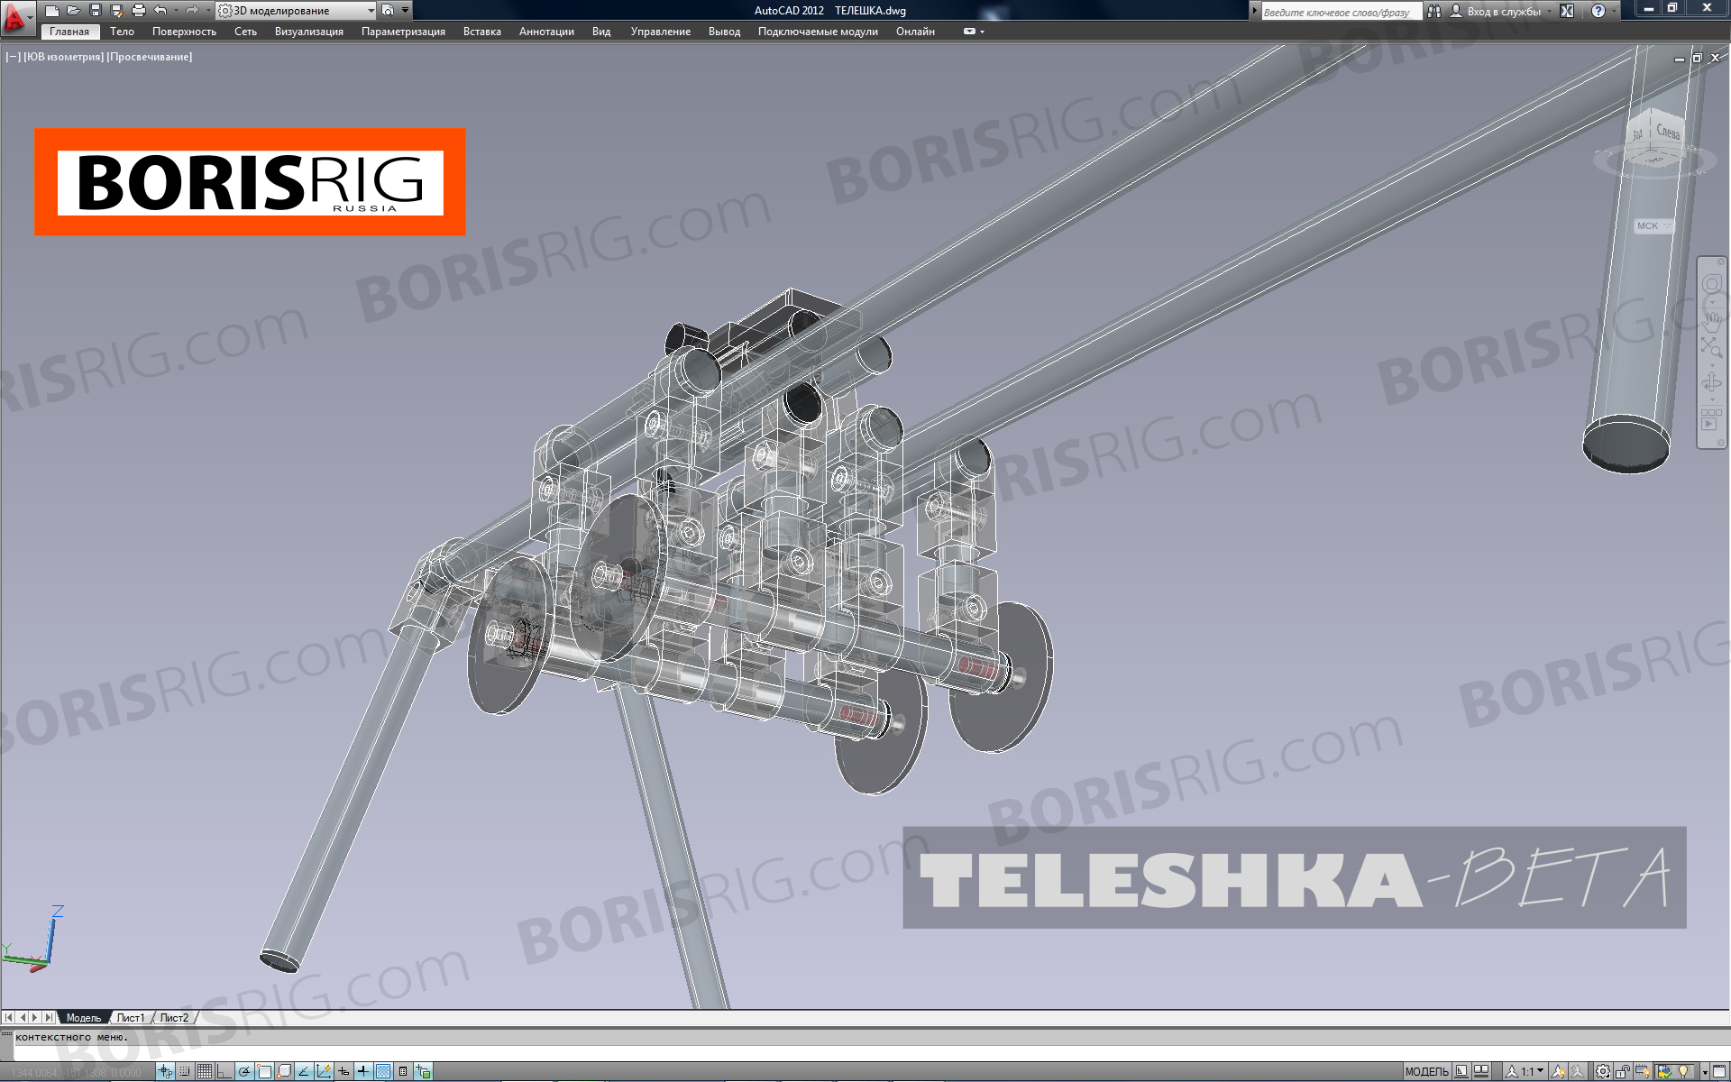Switch to the Лист1 layout tab
1731x1082 pixels.
[131, 1017]
